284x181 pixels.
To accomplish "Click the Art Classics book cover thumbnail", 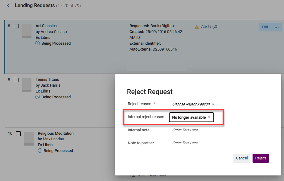I will pyautogui.click(x=27, y=31).
